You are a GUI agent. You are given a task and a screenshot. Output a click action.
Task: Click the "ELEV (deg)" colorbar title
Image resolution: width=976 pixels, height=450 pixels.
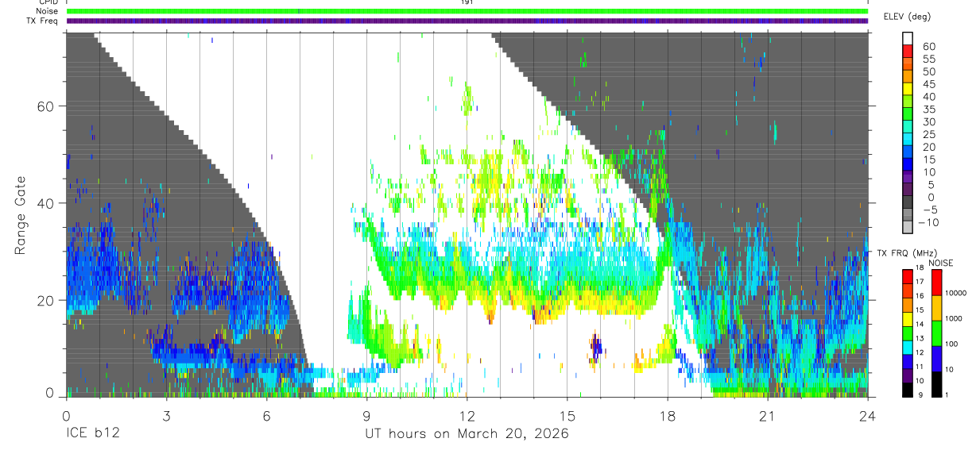908,17
